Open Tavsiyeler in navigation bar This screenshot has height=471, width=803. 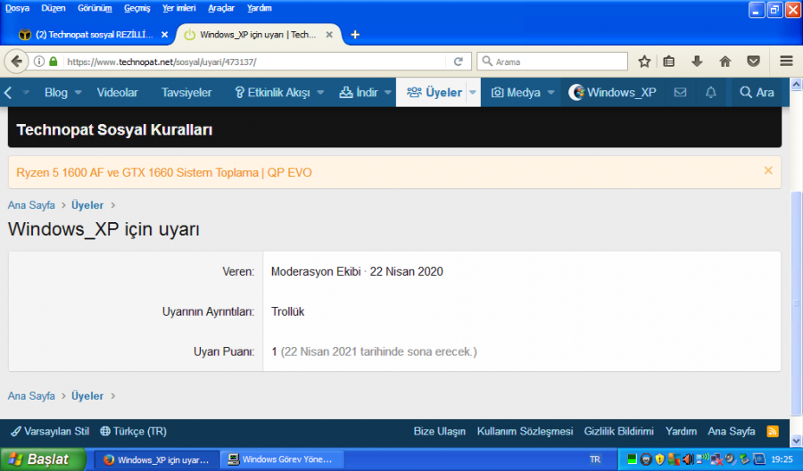186,93
